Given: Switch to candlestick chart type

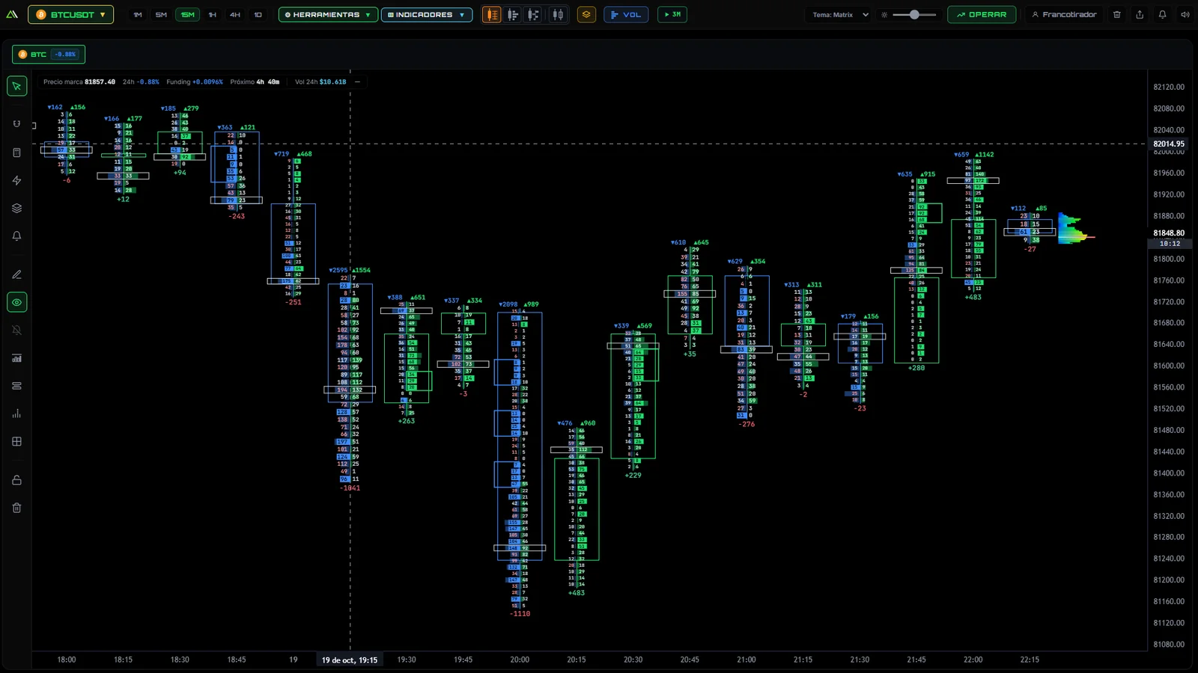Looking at the screenshot, I should (558, 14).
